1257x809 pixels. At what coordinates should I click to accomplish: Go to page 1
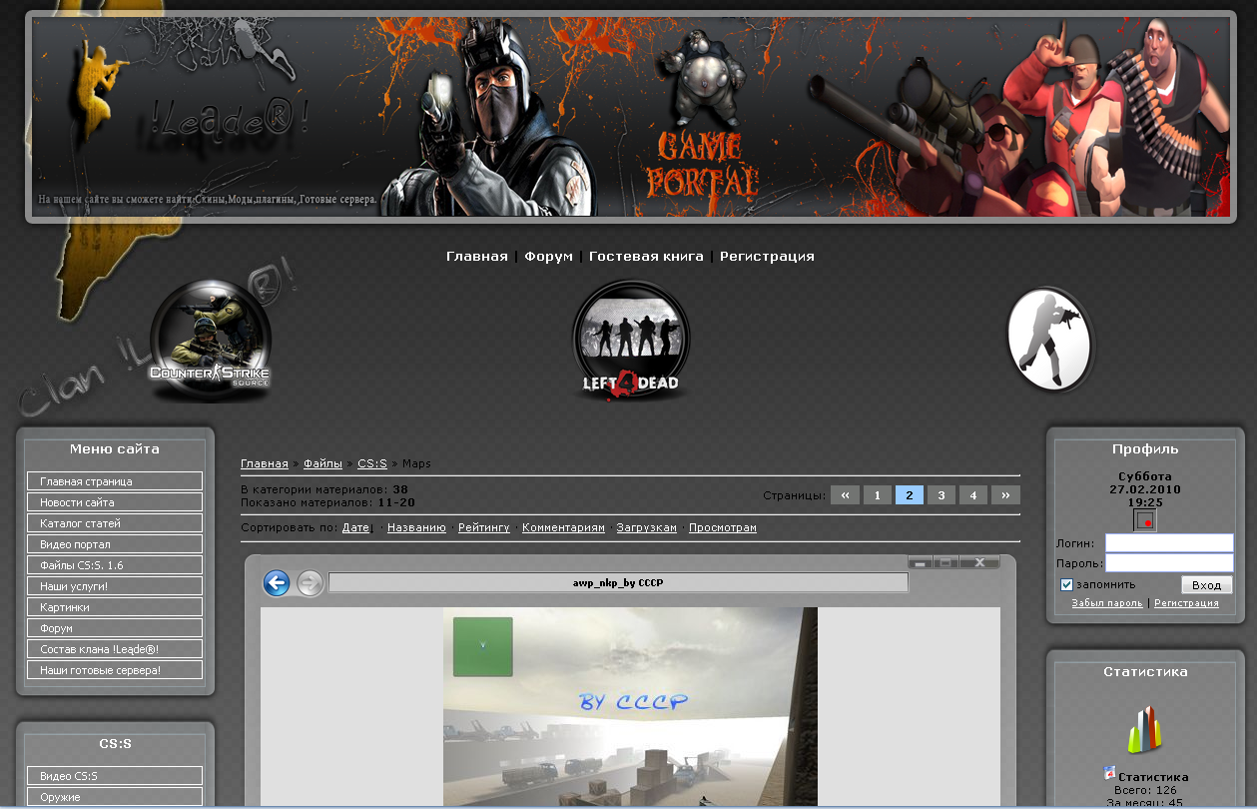[x=877, y=494]
